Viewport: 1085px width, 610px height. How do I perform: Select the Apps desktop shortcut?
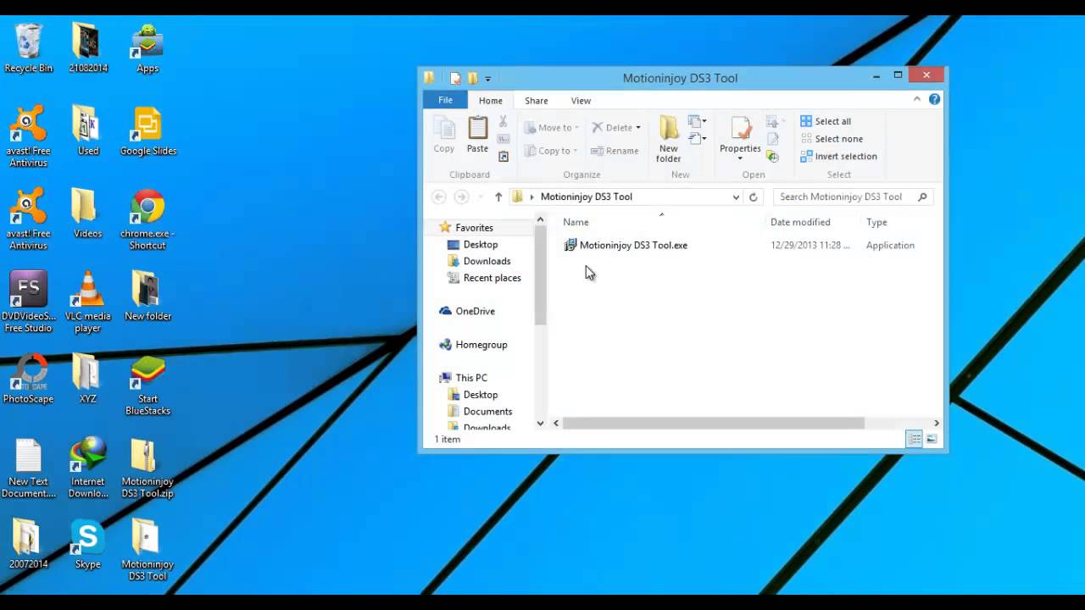147,49
